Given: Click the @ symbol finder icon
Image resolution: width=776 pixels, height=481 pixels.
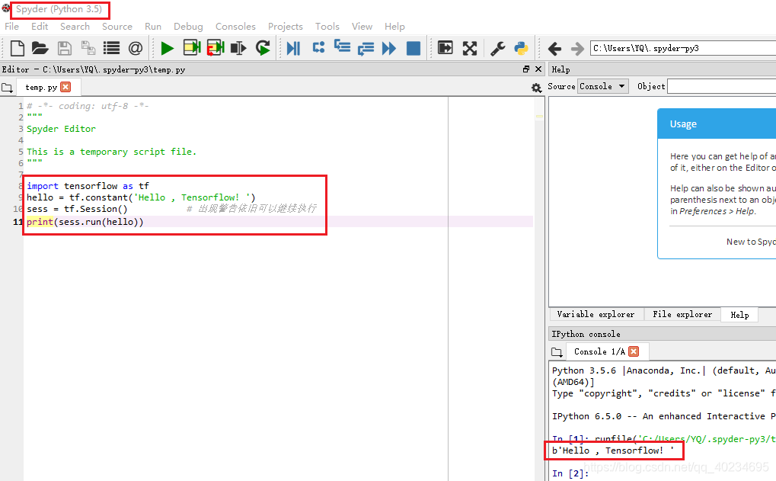Looking at the screenshot, I should click(x=135, y=48).
